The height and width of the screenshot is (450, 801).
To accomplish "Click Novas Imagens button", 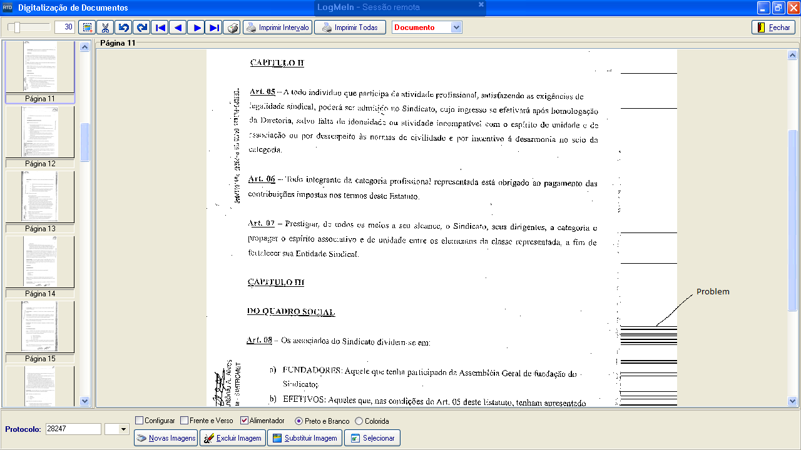I will coord(166,438).
